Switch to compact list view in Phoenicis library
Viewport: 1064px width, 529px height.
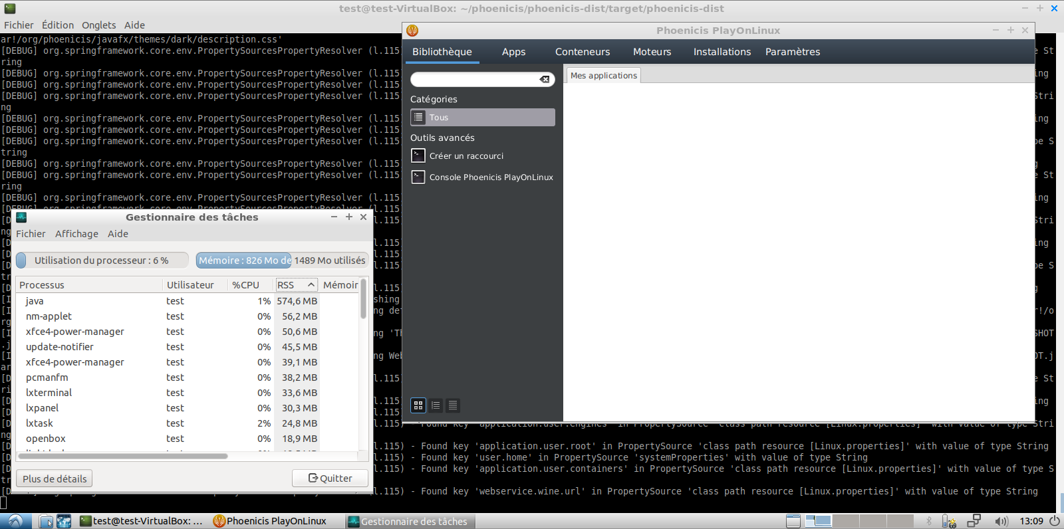[x=436, y=405]
